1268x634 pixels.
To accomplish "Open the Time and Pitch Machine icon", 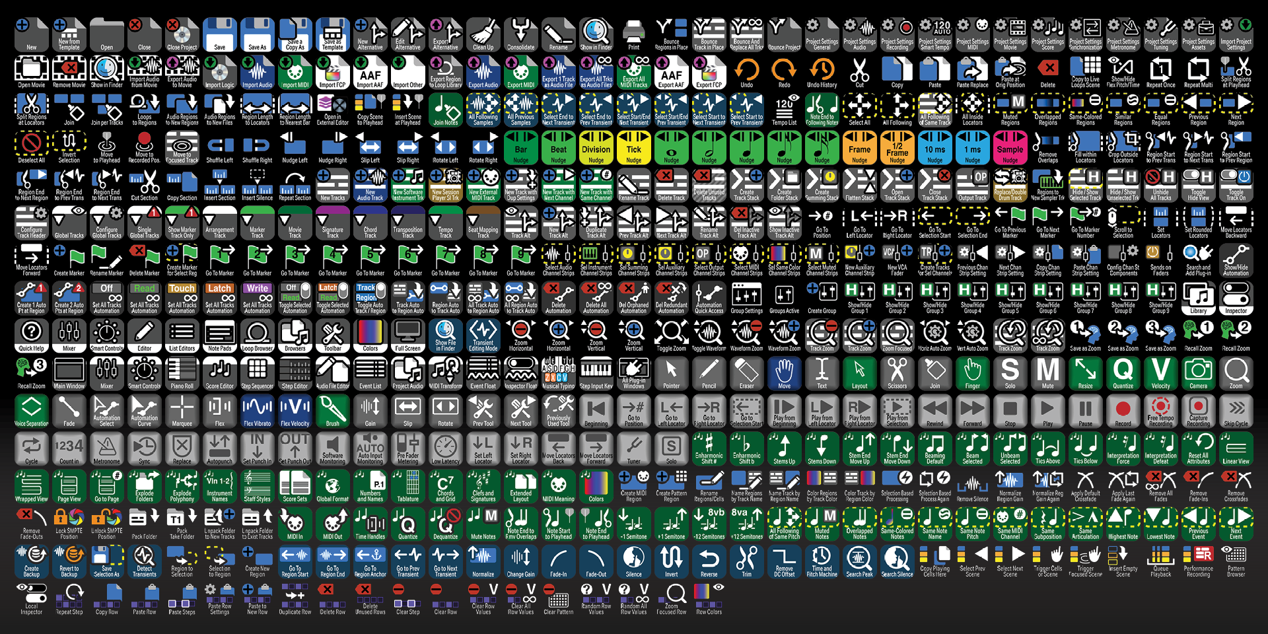I will tap(822, 561).
